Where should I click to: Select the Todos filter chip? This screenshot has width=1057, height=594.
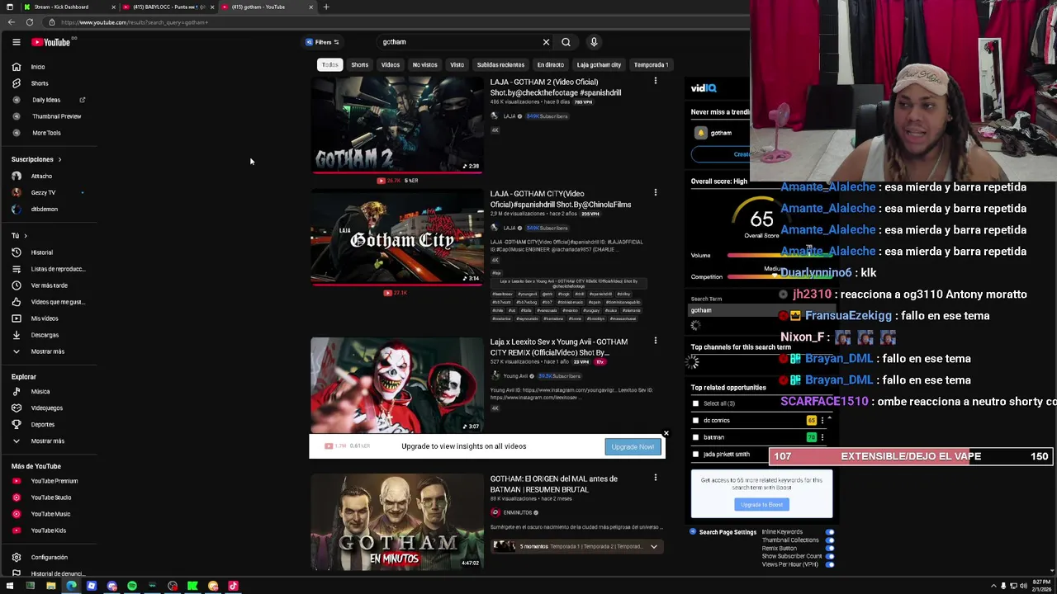tap(329, 65)
